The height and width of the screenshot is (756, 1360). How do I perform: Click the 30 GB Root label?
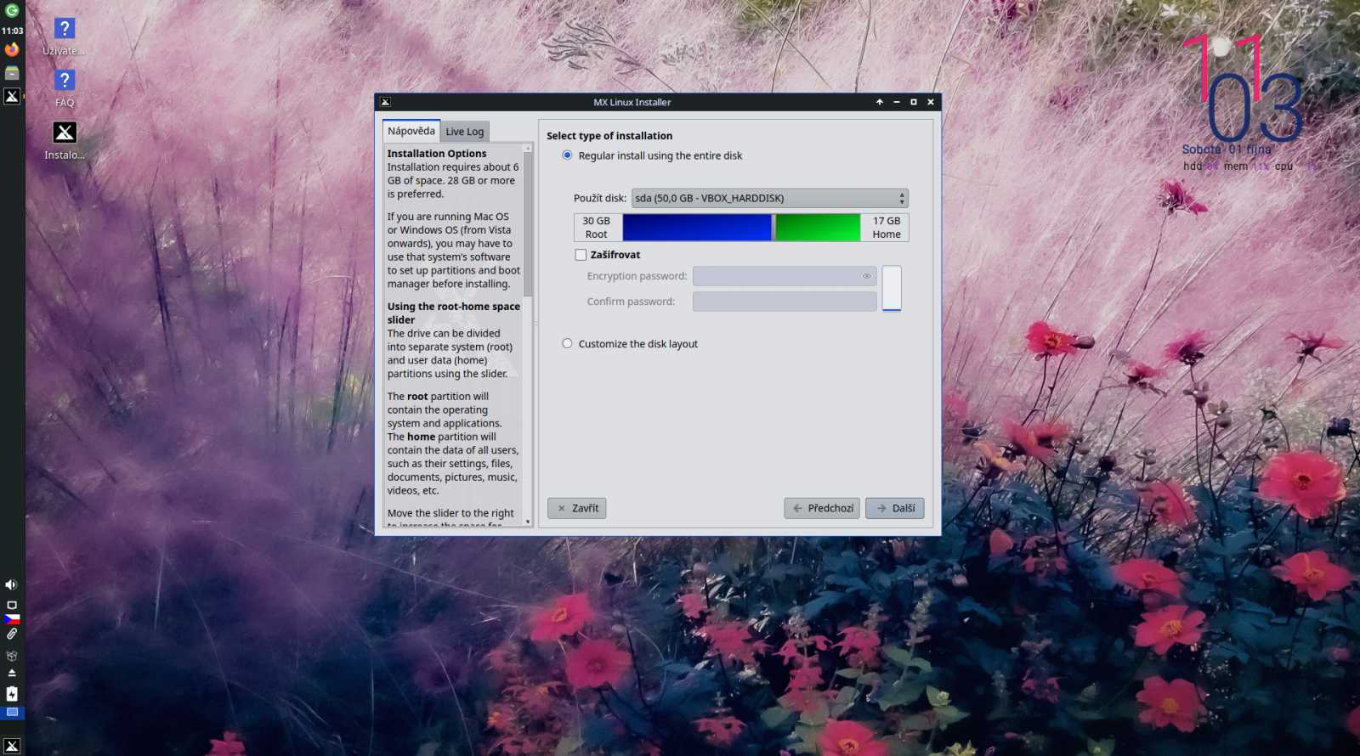coord(597,228)
